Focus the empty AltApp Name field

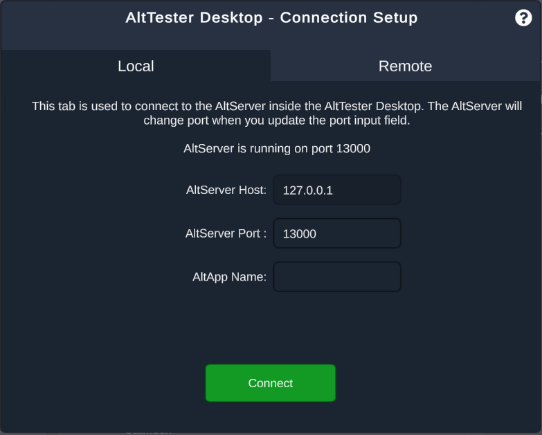pyautogui.click(x=337, y=276)
